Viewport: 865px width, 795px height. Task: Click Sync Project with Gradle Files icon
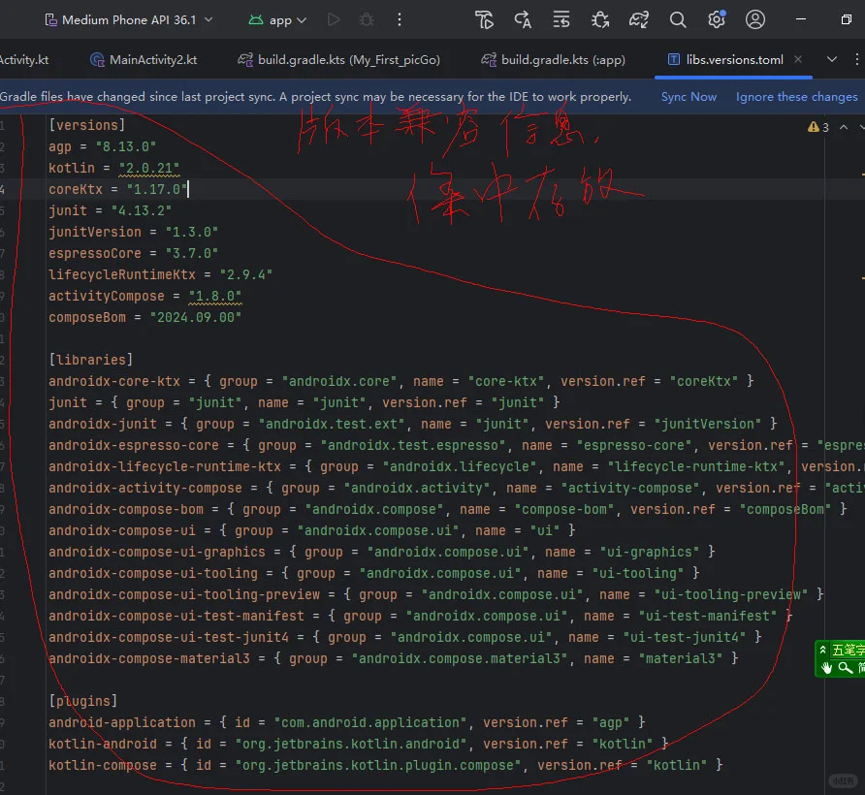(639, 19)
